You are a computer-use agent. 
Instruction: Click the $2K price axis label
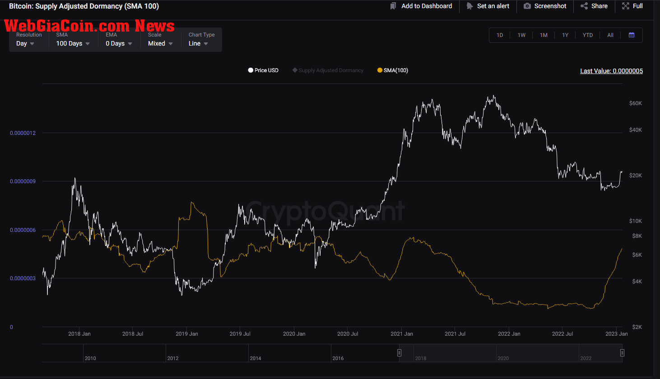(x=637, y=327)
